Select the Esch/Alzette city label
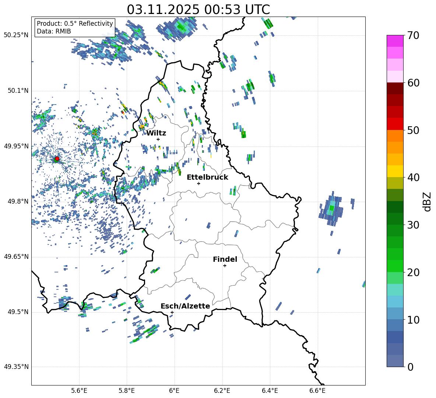The image size is (436, 398). [186, 306]
